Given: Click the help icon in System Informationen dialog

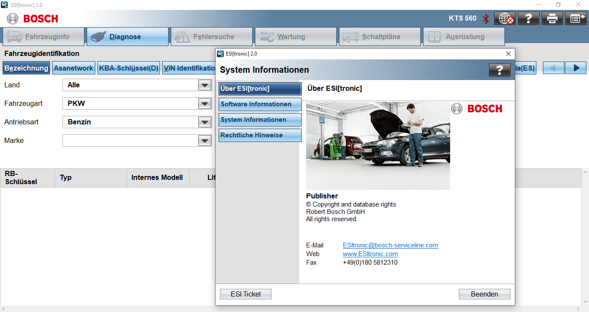Looking at the screenshot, I should (499, 70).
